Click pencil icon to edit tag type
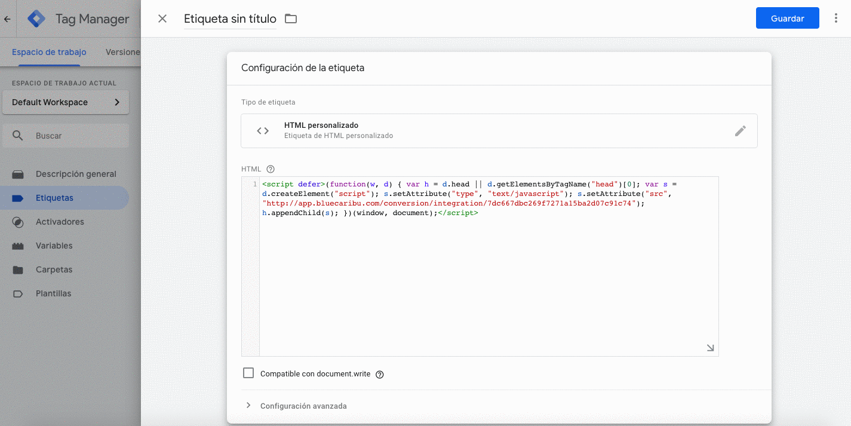The height and width of the screenshot is (426, 851). tap(741, 131)
